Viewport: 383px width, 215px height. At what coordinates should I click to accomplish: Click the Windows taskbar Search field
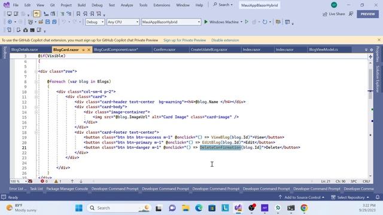pyautogui.click(x=119, y=208)
